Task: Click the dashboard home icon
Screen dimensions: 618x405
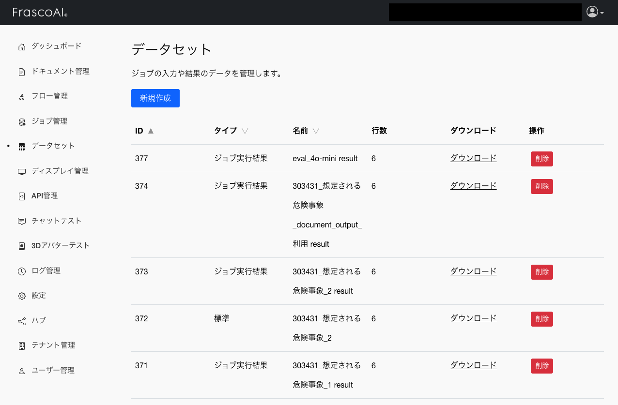Action: click(x=21, y=47)
